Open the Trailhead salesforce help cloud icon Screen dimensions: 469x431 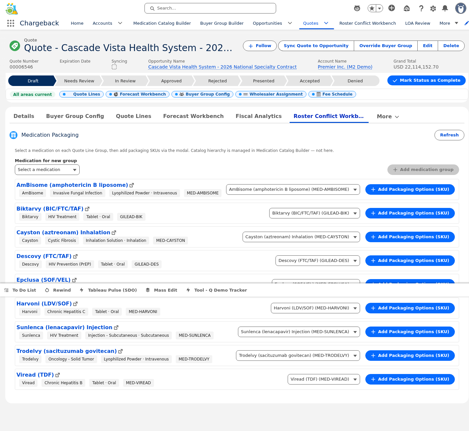coord(407,8)
